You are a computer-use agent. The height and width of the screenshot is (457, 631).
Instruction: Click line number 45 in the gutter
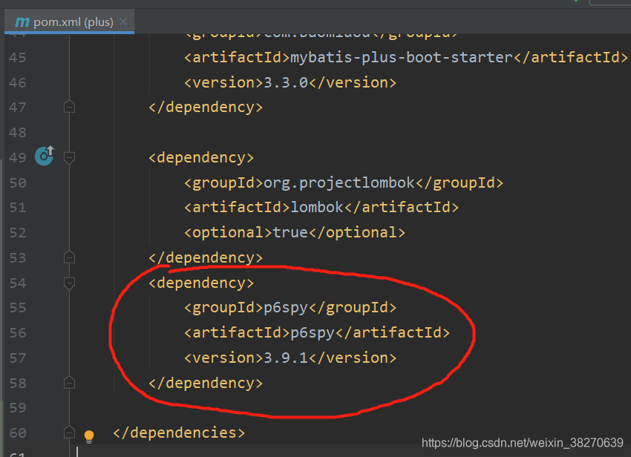[x=18, y=57]
